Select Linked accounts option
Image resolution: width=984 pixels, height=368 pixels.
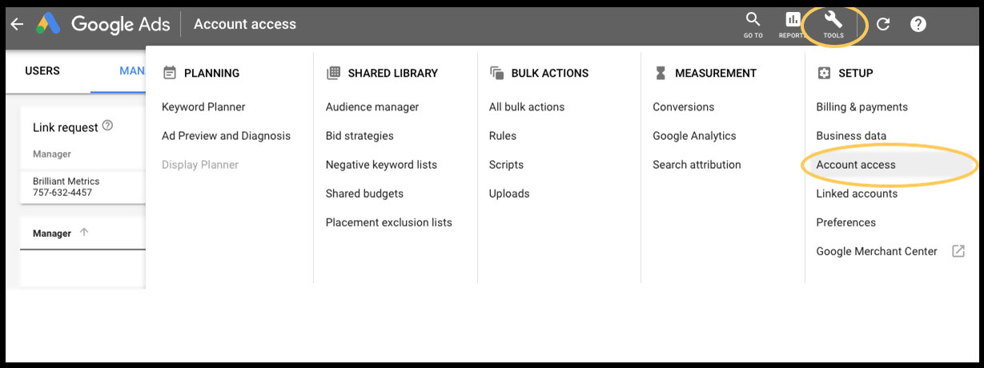point(857,194)
